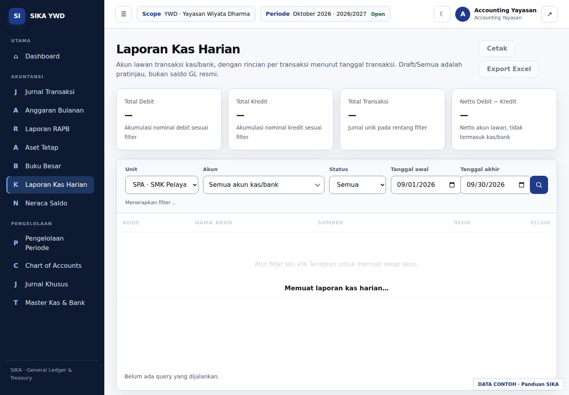Open the Status dropdown showing Semua
This screenshot has height=395, width=569.
tap(358, 185)
